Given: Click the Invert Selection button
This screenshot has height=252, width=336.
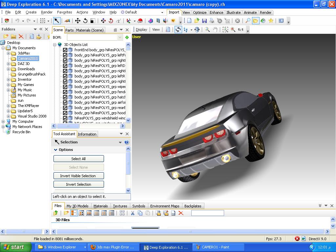Looking at the screenshot, I should 78,184.
